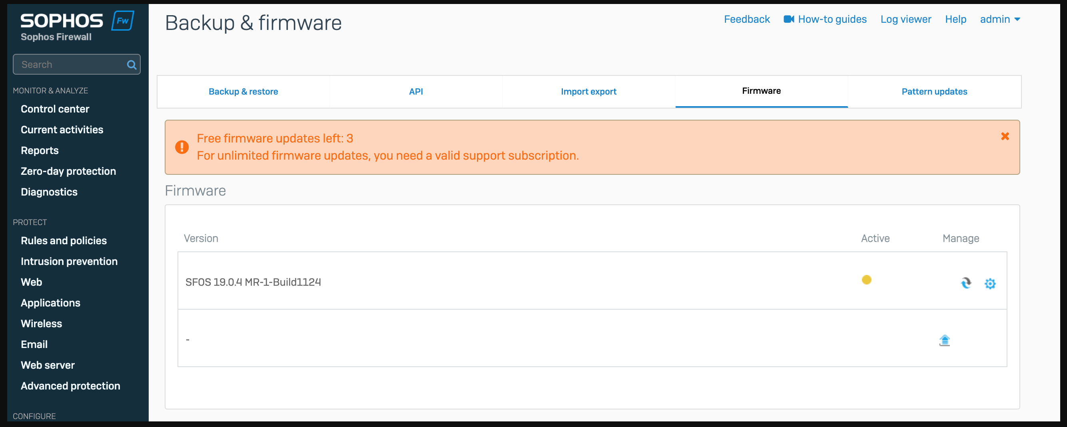Click the upload firmware icon
The height and width of the screenshot is (427, 1067).
coord(944,340)
